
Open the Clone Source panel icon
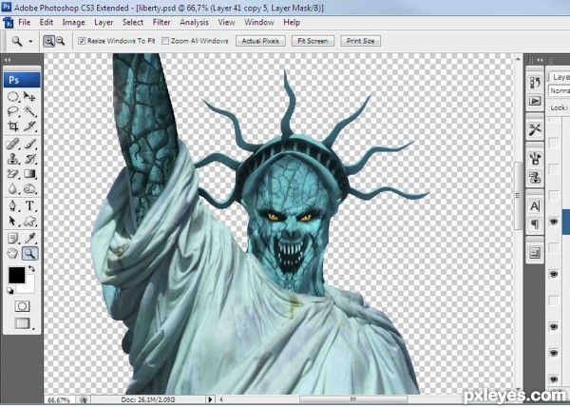click(535, 177)
